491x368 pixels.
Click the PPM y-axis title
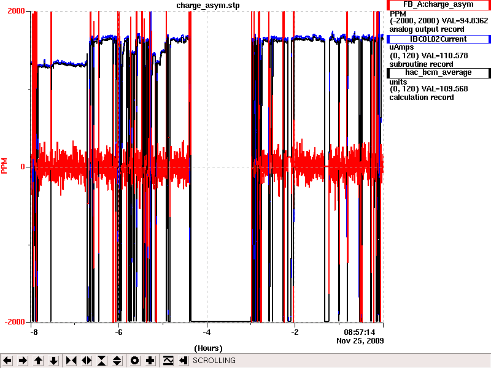[4, 166]
